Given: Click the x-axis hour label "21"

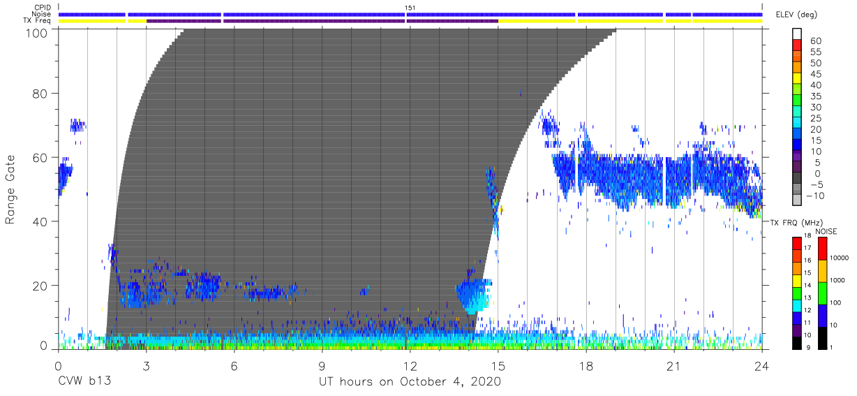Looking at the screenshot, I should click(674, 366).
